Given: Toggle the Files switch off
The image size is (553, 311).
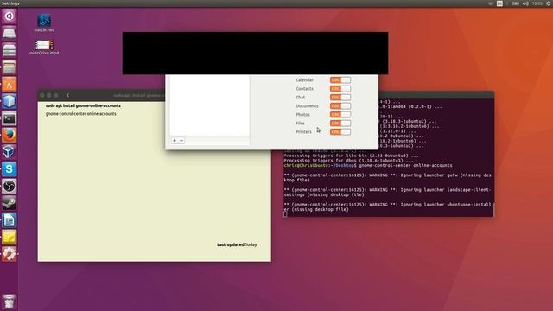Looking at the screenshot, I should 340,123.
